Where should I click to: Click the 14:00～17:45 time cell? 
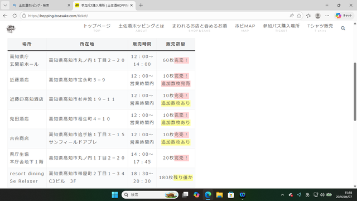(142, 158)
